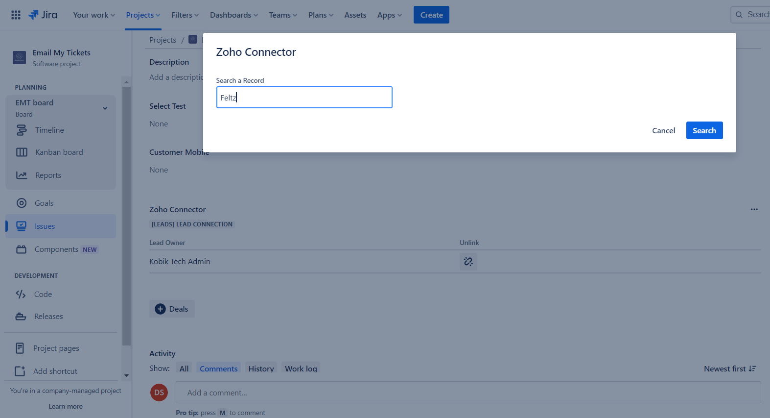The height and width of the screenshot is (418, 770).
Task: Select Issues in the sidebar
Action: click(x=61, y=226)
